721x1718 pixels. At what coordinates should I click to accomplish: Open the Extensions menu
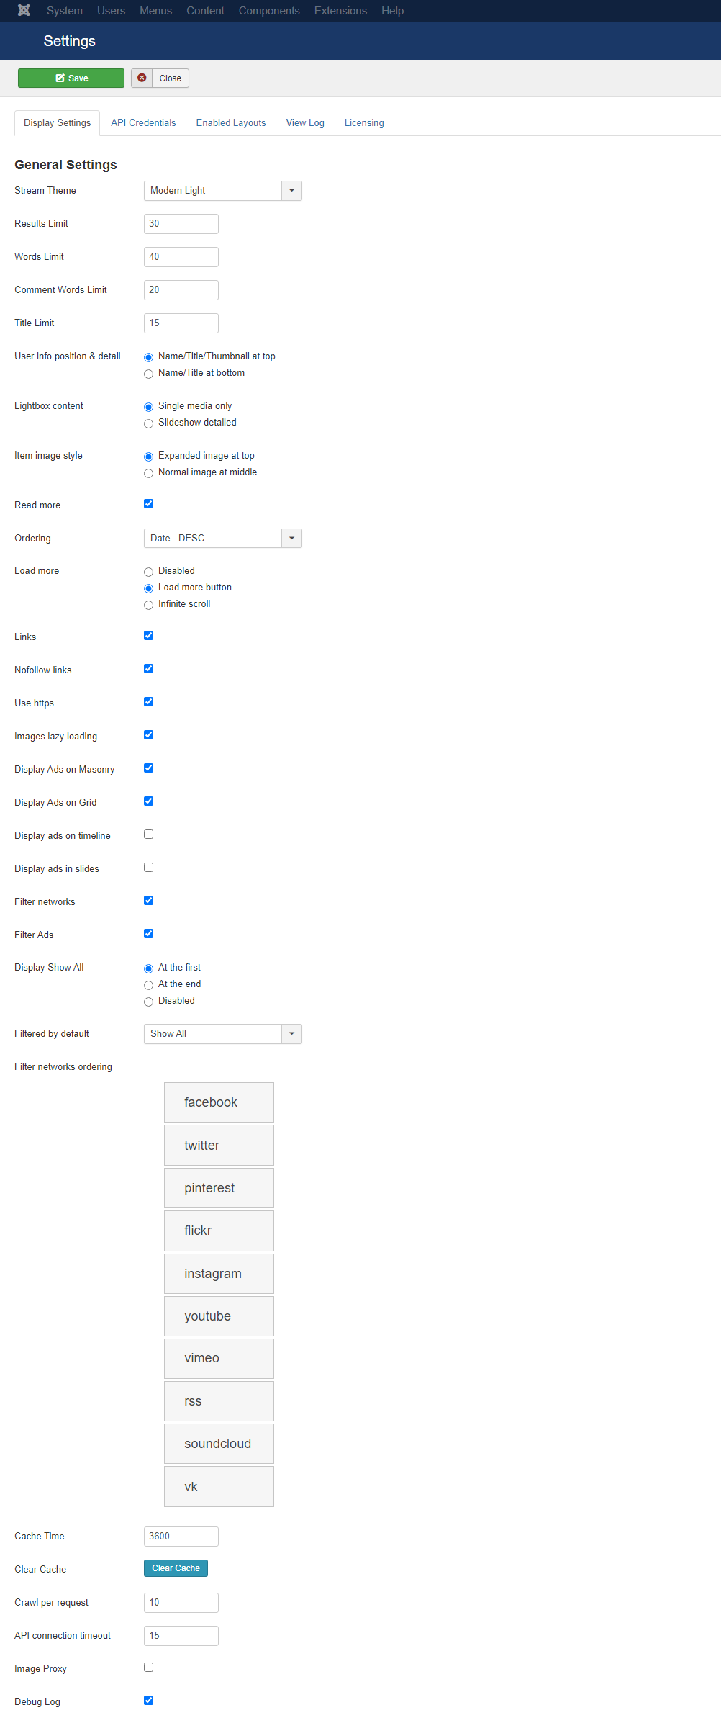[341, 11]
